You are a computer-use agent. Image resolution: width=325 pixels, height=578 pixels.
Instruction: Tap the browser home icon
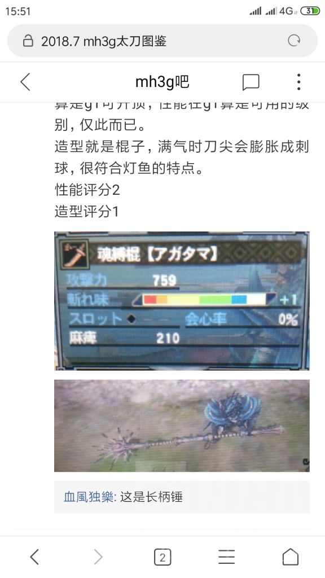tap(291, 557)
